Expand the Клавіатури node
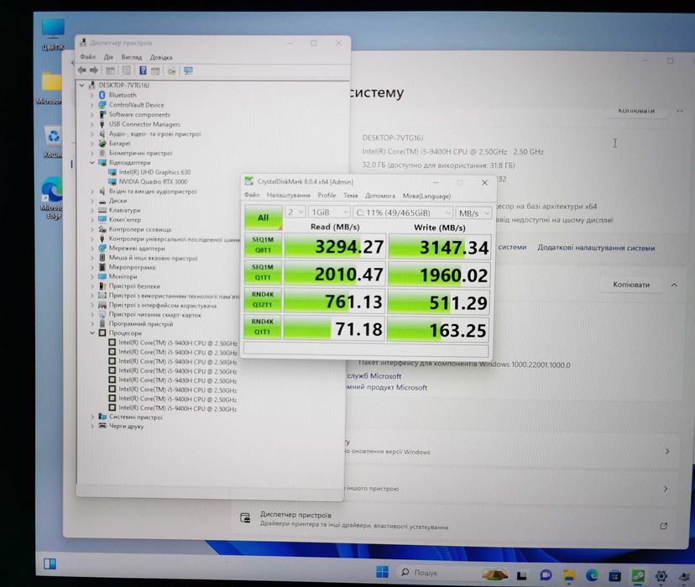 tap(92, 210)
